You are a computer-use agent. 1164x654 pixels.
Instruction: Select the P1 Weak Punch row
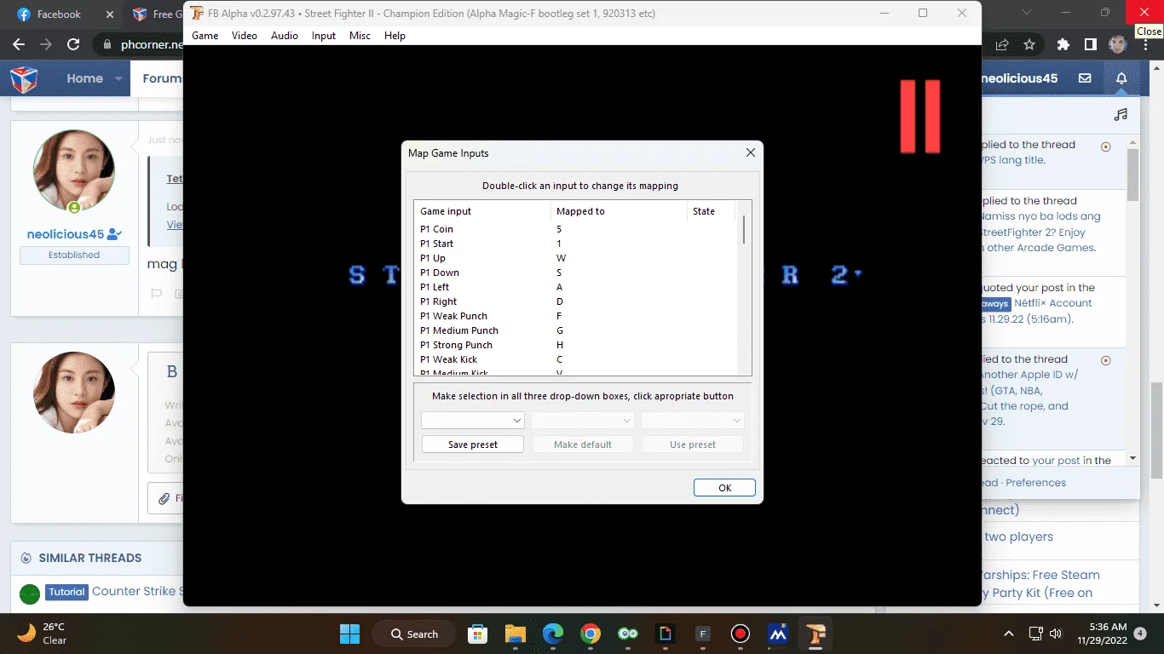click(x=574, y=316)
